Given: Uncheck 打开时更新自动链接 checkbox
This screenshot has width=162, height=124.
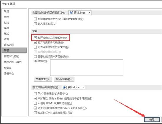Looking at the screenshot, I should [35, 42].
